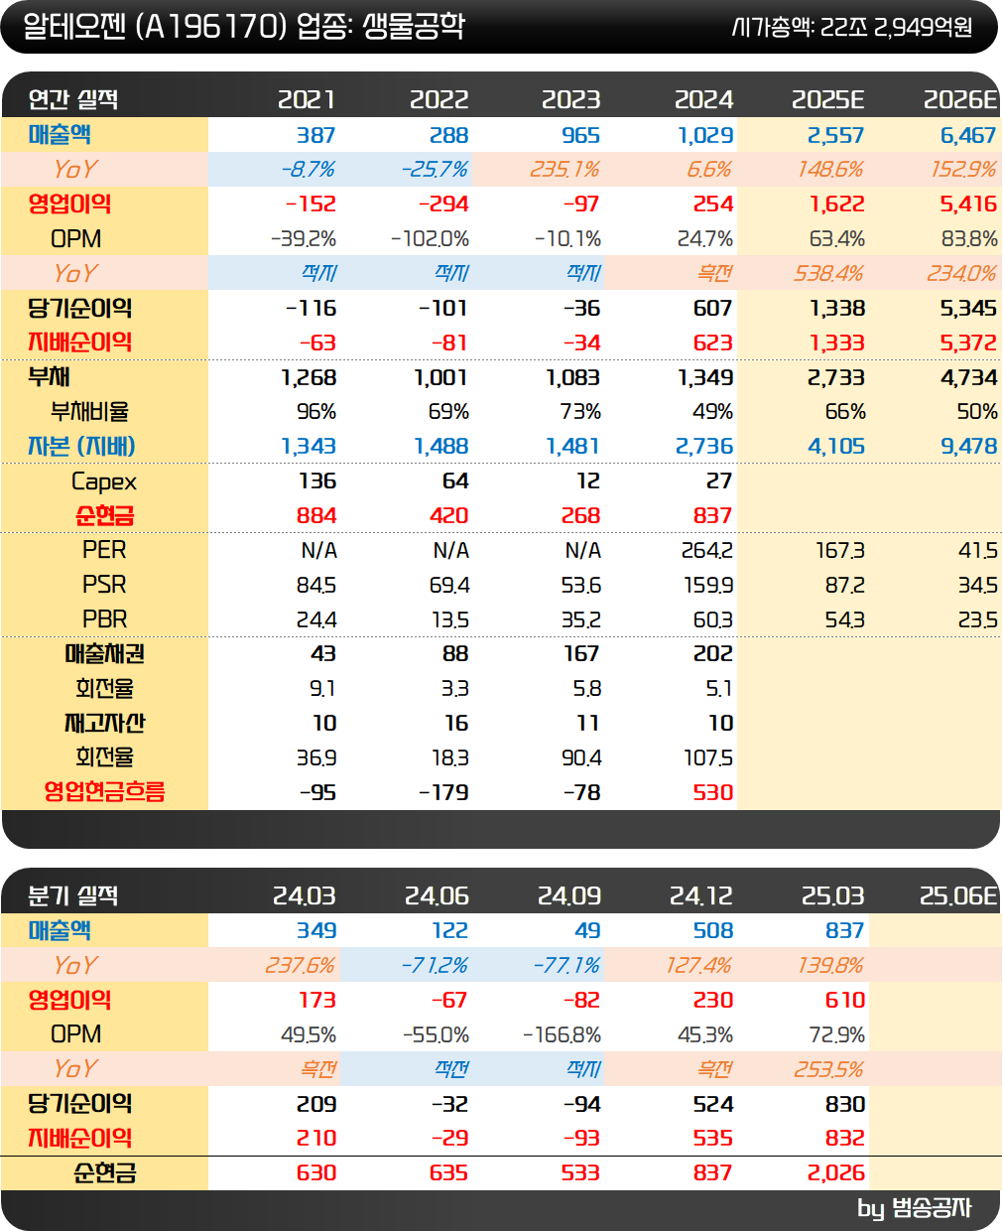
Task: Click the 영업현금흐름 row label
Action: [x=104, y=792]
